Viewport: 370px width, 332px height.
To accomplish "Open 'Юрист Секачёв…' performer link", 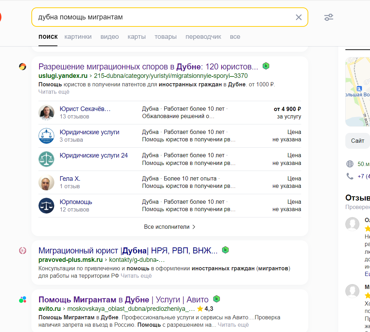I will coord(85,109).
